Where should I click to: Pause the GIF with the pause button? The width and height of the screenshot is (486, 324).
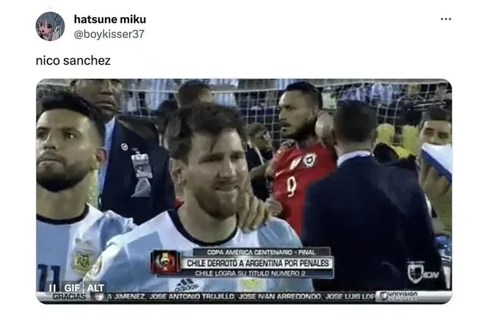pyautogui.click(x=53, y=288)
